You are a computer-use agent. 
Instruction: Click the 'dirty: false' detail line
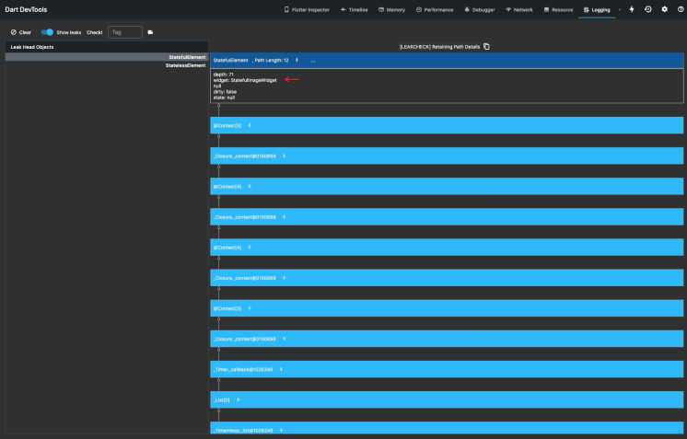225,92
